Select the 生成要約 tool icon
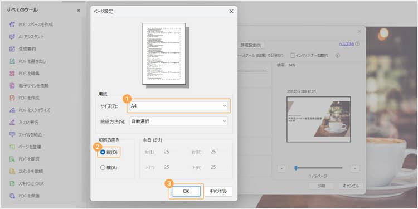 coord(12,49)
